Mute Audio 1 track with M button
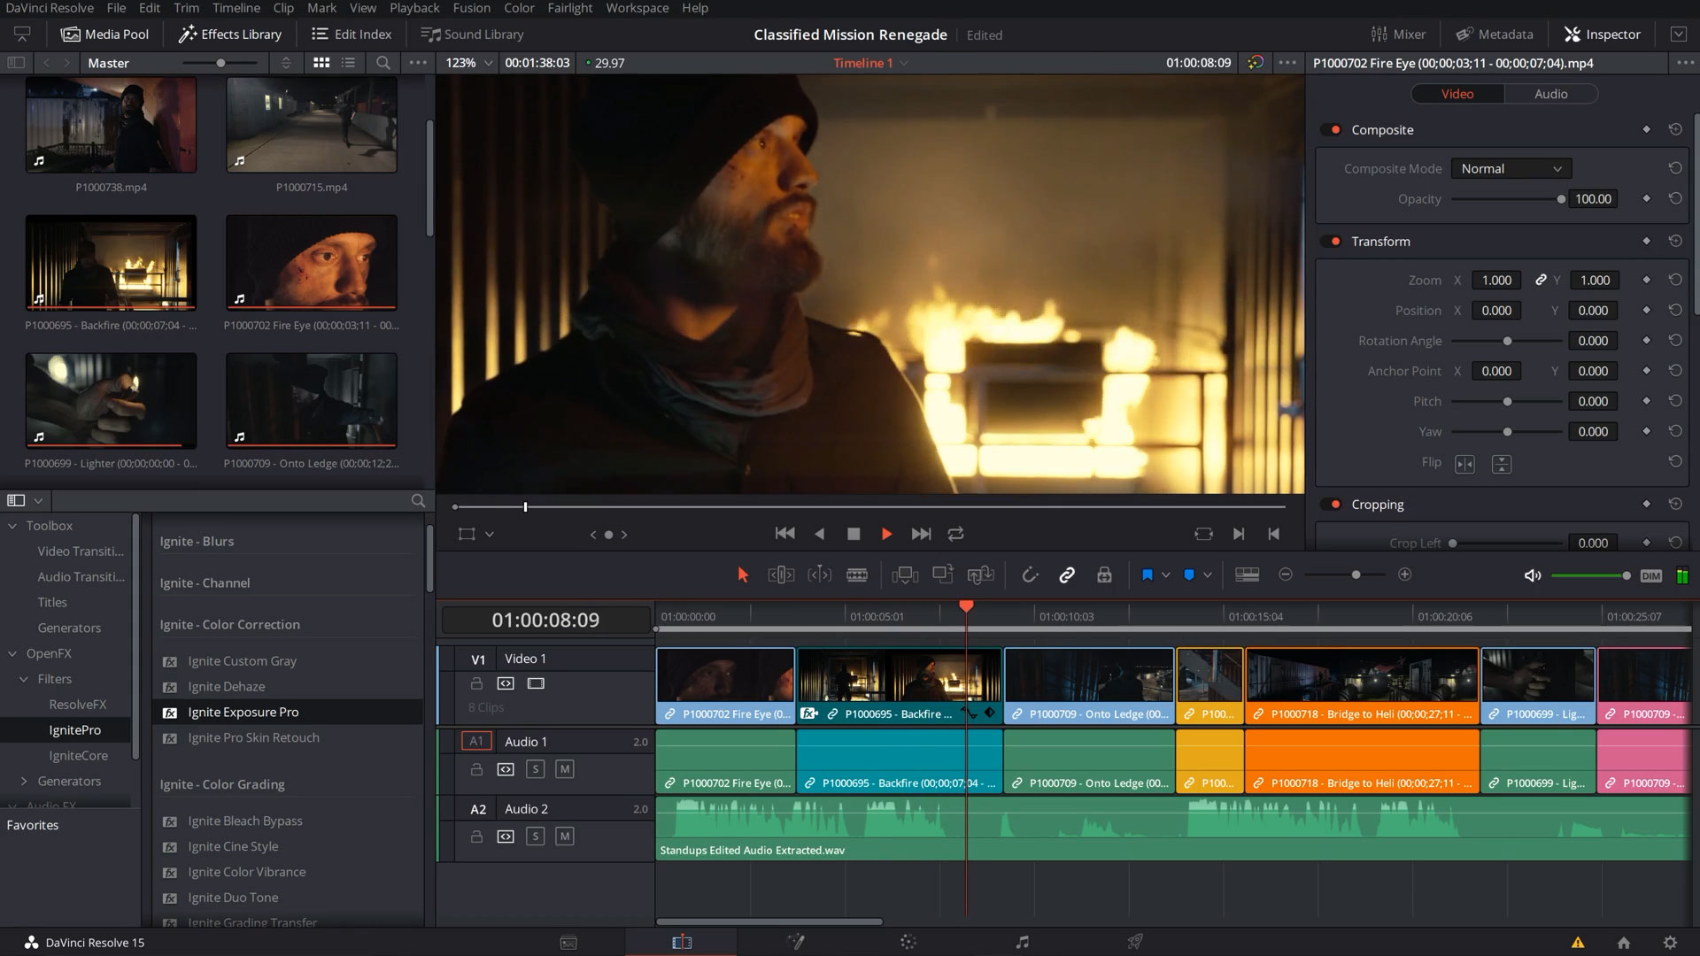Image resolution: width=1700 pixels, height=956 pixels. (564, 769)
